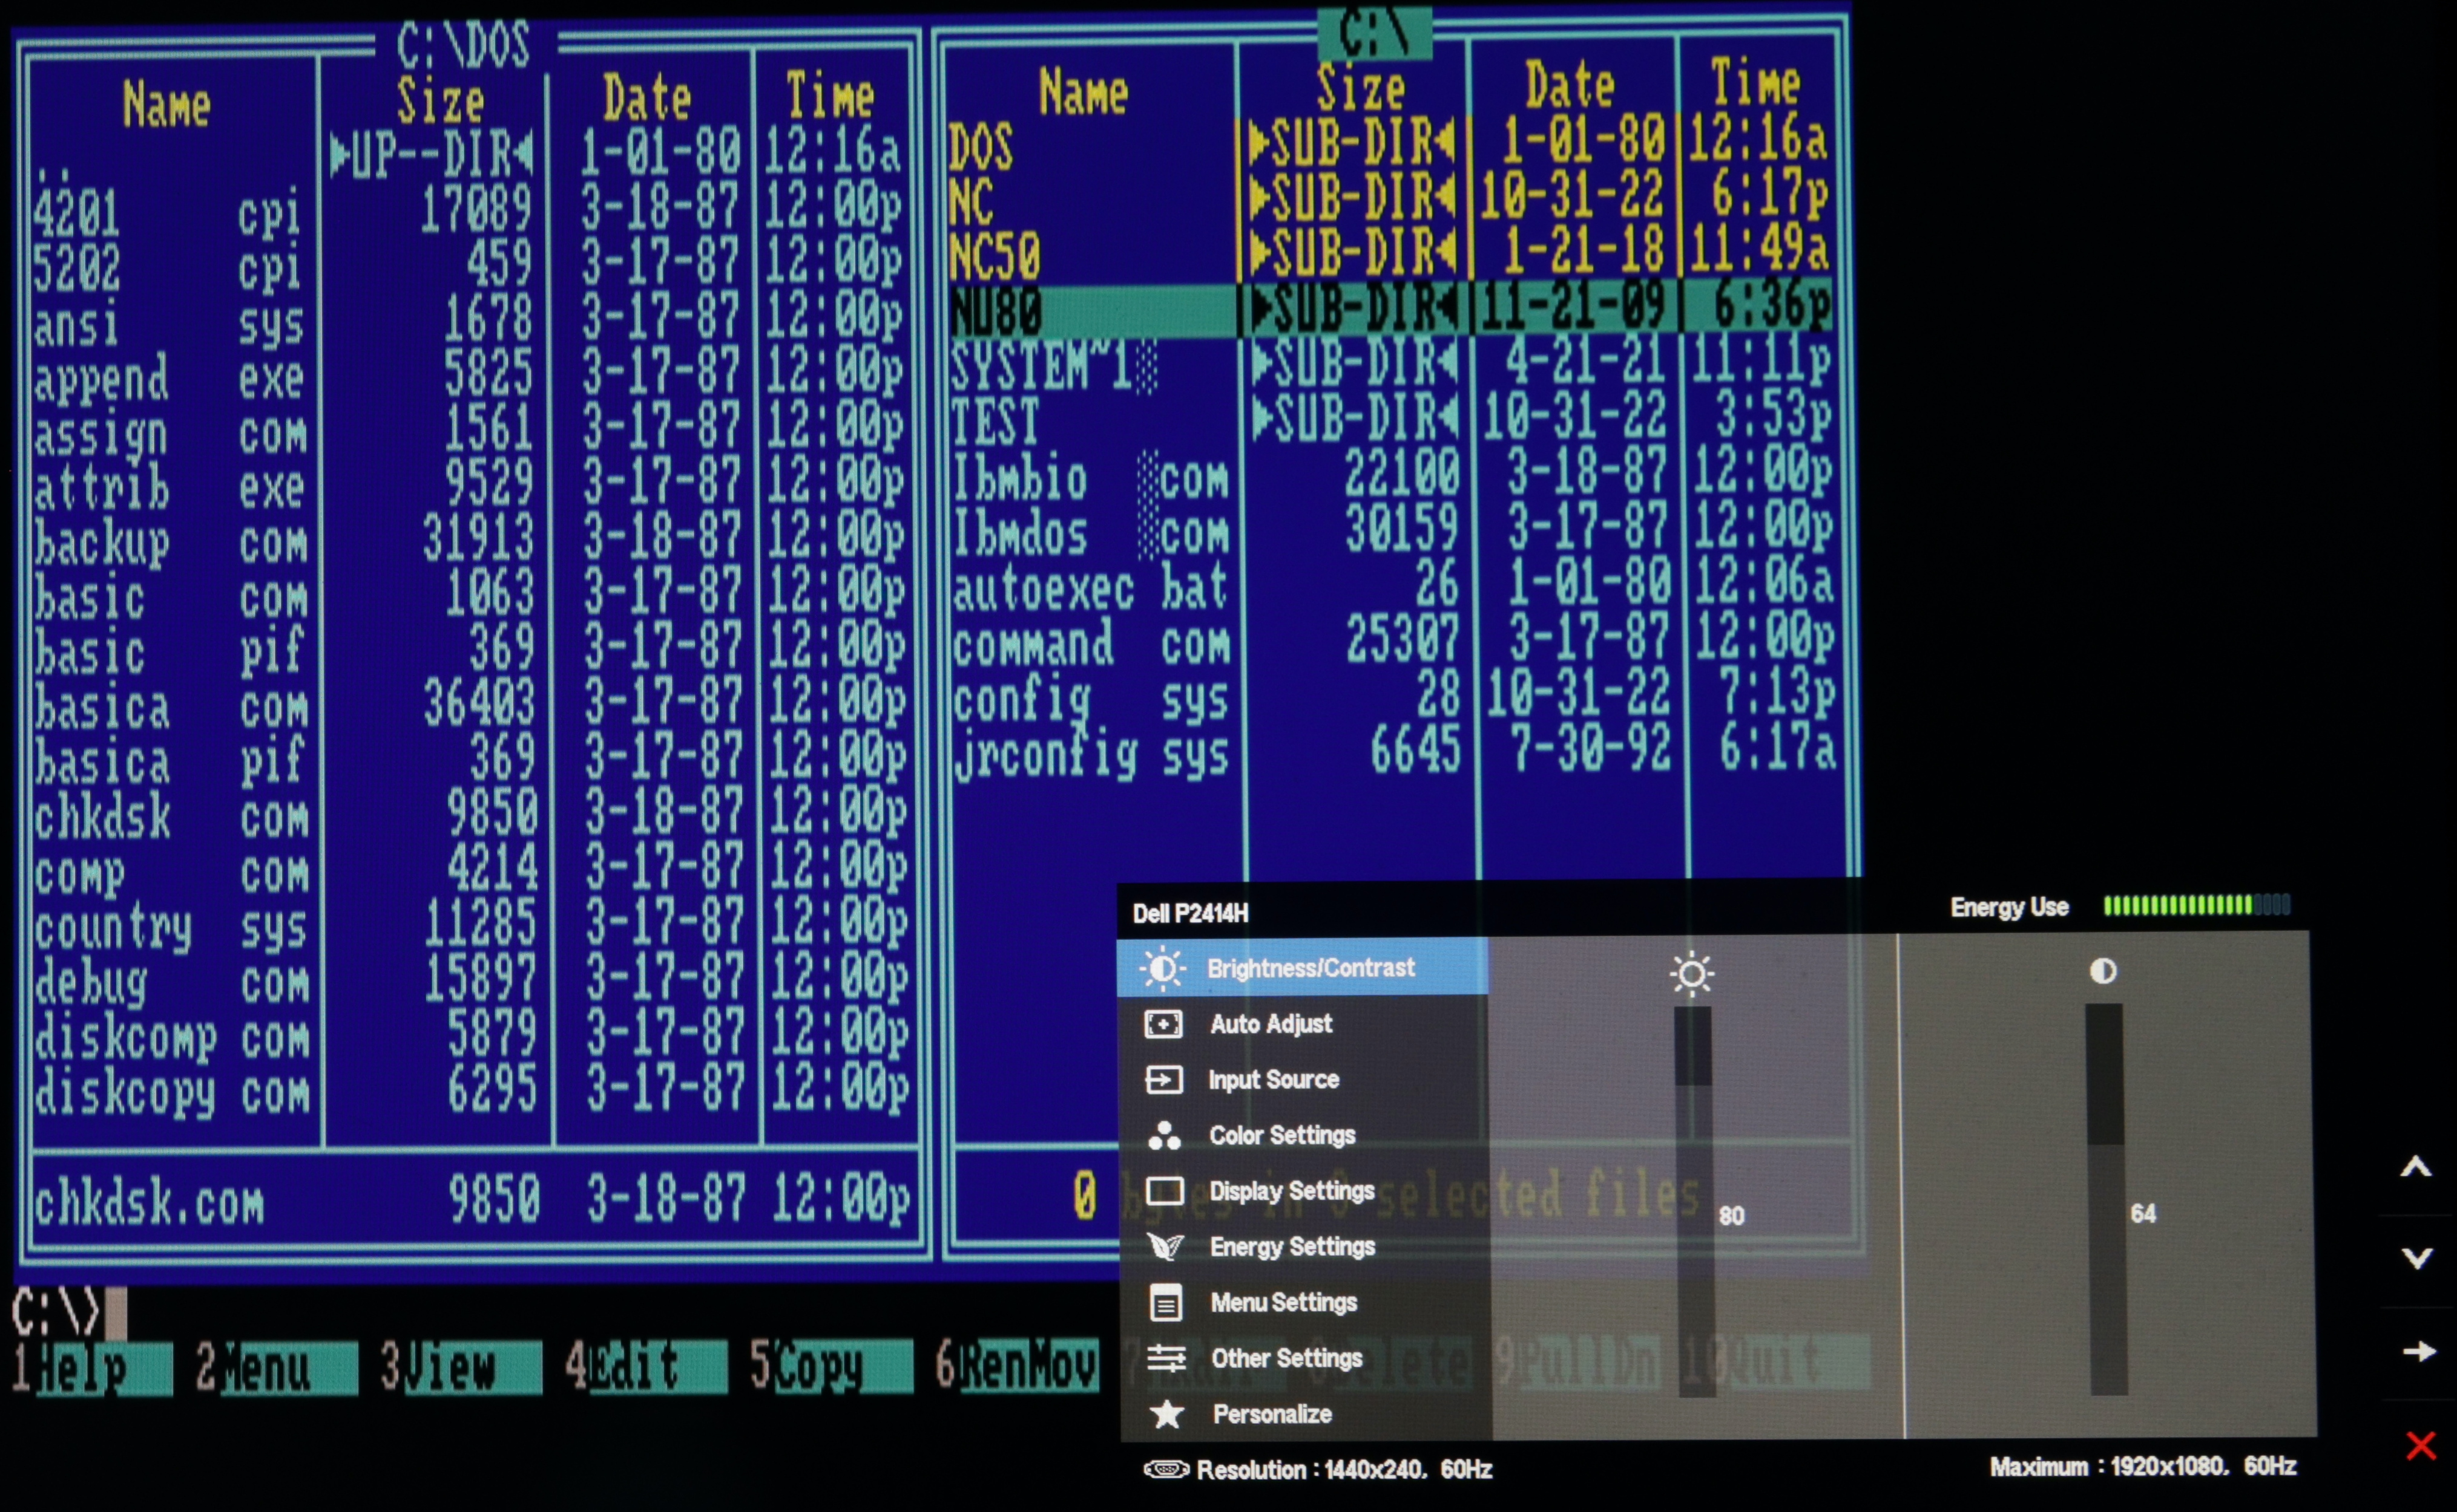Click the Color Settings three-dot icon
Image resolution: width=2457 pixels, height=1512 pixels.
tap(1165, 1136)
